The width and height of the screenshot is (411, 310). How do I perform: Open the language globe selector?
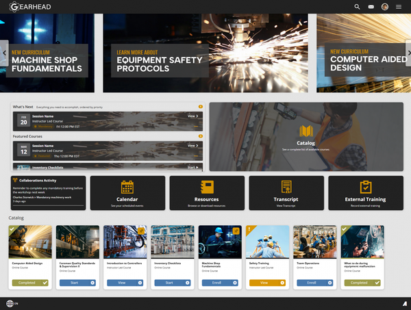tap(12, 303)
